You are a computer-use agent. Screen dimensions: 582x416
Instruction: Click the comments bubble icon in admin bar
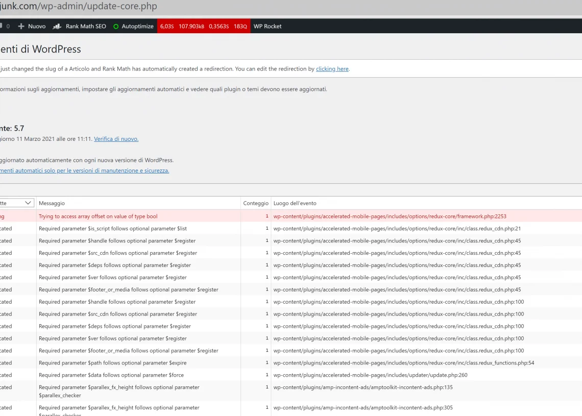click(2, 26)
